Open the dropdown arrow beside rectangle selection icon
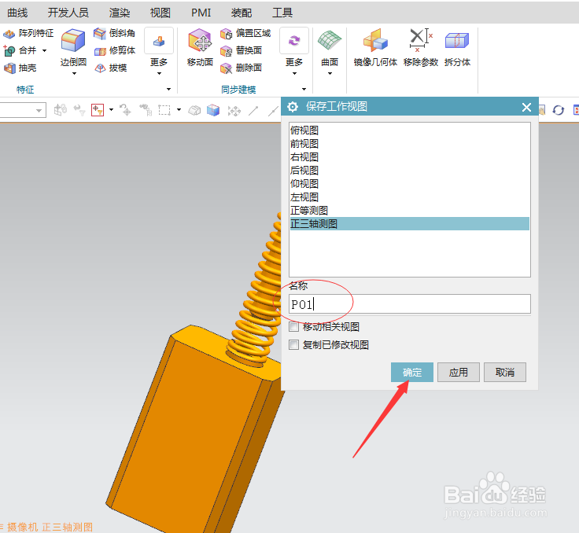Image resolution: width=579 pixels, height=533 pixels. coord(179,109)
